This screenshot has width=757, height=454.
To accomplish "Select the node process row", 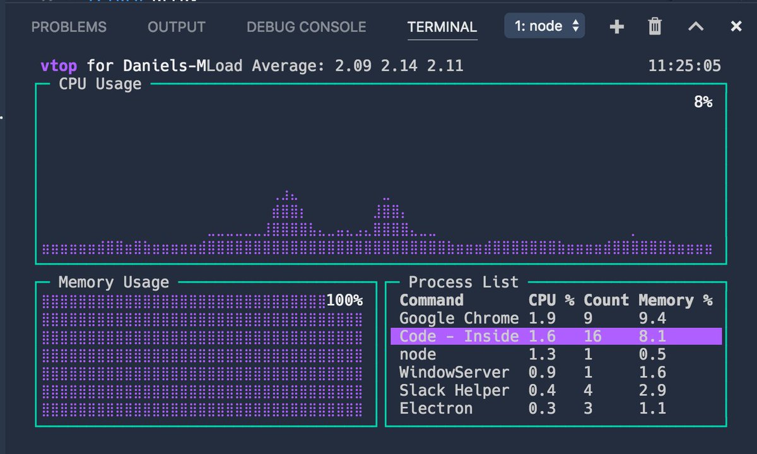I will pos(556,354).
